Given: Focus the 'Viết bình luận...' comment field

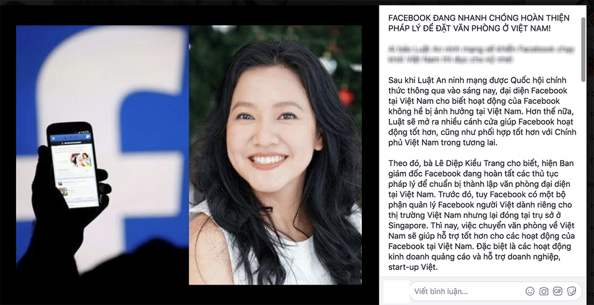Looking at the screenshot, I should click(466, 291).
